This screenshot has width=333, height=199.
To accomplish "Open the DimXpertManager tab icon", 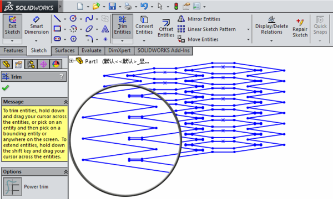I will point(43,64).
